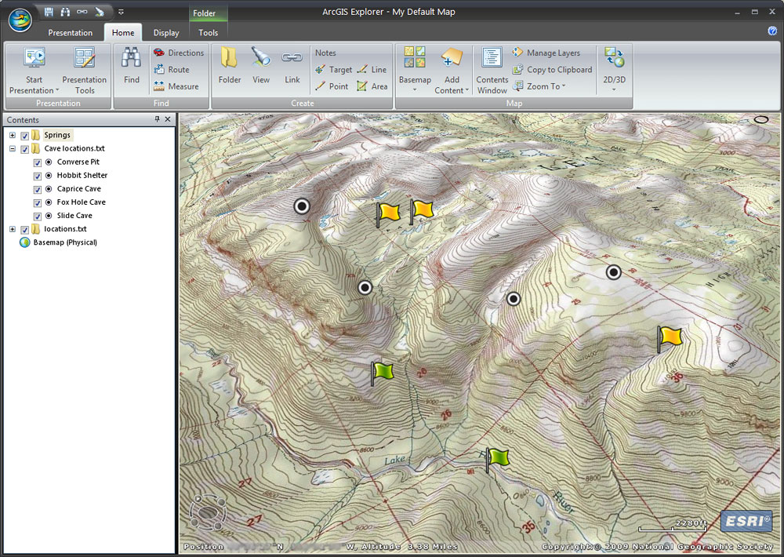Viewport: 784px width, 557px height.
Task: Open the Add Content dropdown
Action: pyautogui.click(x=452, y=70)
